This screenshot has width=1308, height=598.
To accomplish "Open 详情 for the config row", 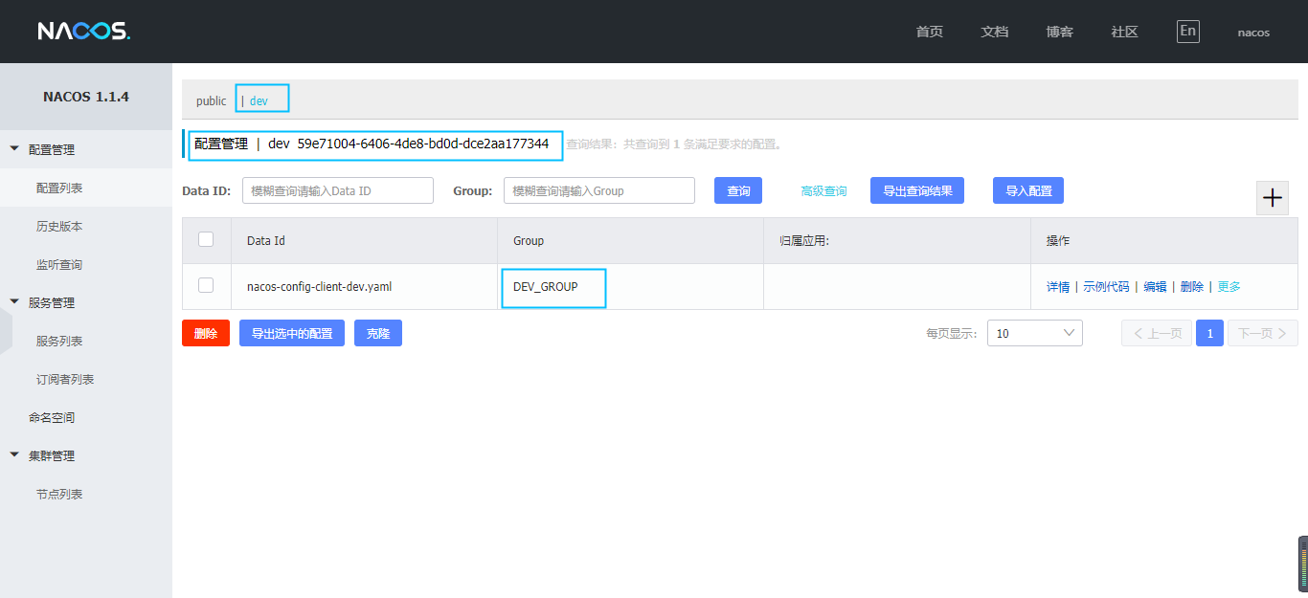I will [1058, 286].
